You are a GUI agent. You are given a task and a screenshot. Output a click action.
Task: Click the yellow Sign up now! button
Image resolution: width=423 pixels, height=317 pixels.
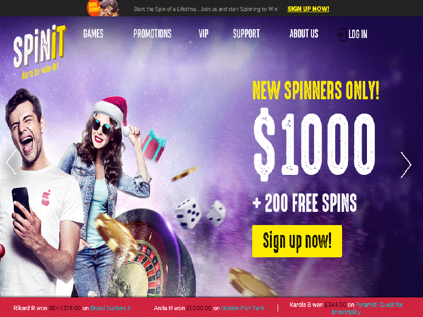[297, 241]
